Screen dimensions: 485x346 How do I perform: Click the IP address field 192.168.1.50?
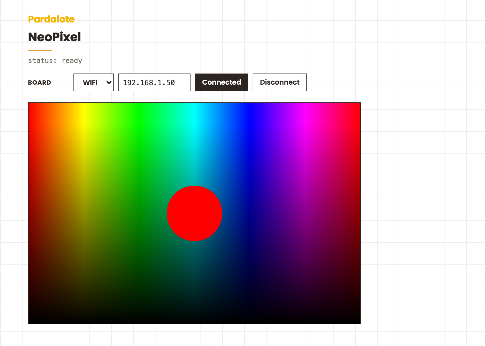(154, 82)
